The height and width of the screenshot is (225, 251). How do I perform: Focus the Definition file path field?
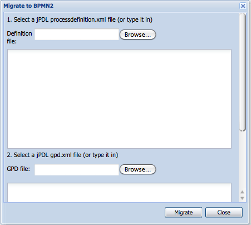pos(77,35)
